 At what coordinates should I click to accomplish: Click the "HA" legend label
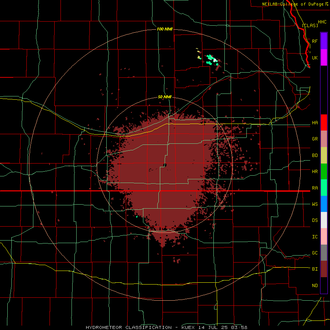coord(315,122)
